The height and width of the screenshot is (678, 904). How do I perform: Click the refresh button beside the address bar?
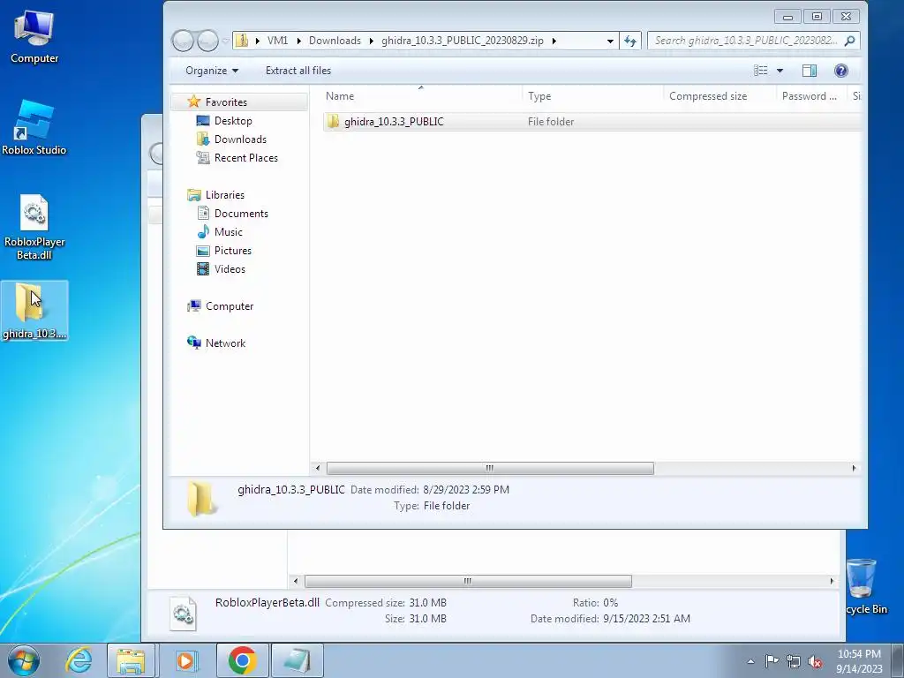point(630,41)
